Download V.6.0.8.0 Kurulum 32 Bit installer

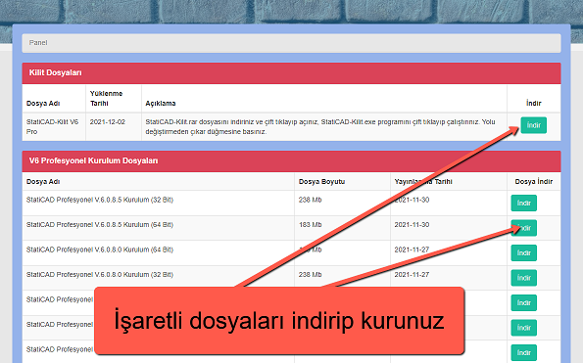523,278
